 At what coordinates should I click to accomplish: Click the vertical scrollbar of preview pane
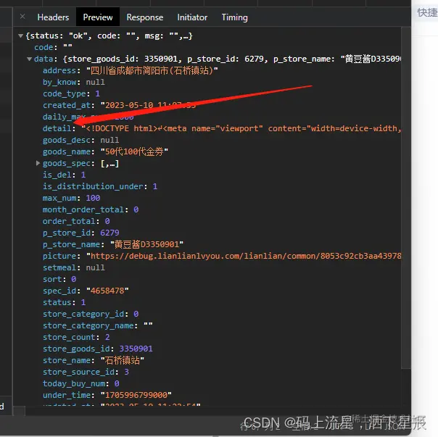click(x=405, y=198)
